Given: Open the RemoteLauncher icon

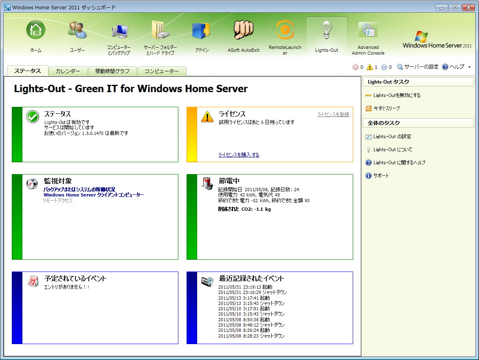Looking at the screenshot, I should [285, 30].
